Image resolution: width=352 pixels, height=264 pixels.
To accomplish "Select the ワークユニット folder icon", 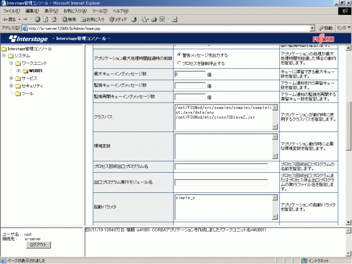I will 18,63.
